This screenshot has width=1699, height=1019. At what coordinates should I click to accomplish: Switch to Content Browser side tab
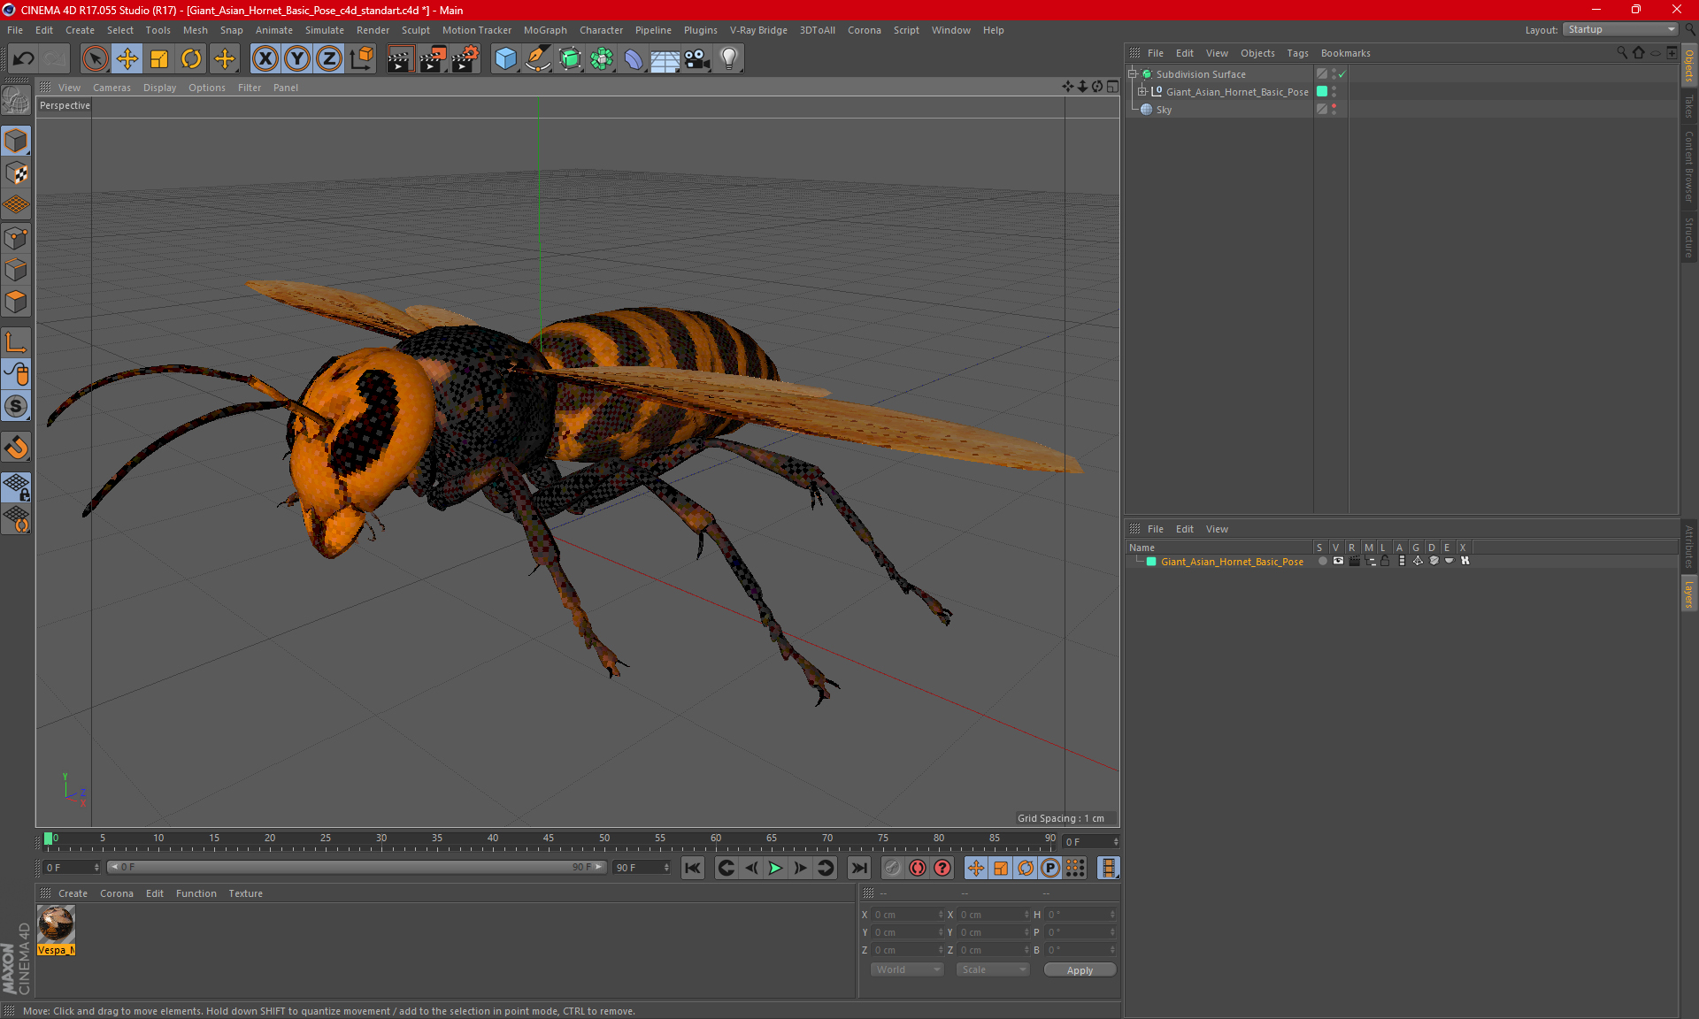1688,166
